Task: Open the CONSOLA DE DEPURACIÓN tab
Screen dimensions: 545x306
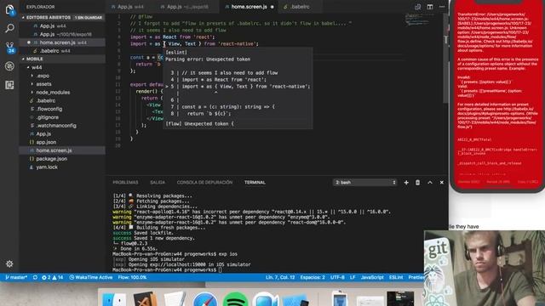Action: coord(204,183)
